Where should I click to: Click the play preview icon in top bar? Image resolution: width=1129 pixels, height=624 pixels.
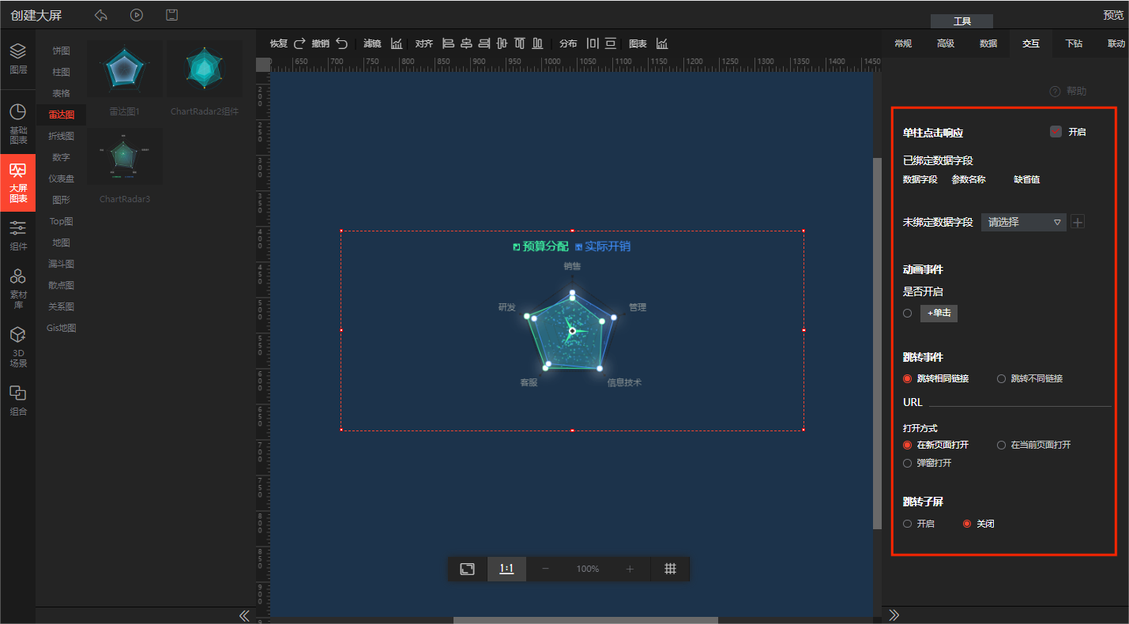point(137,15)
